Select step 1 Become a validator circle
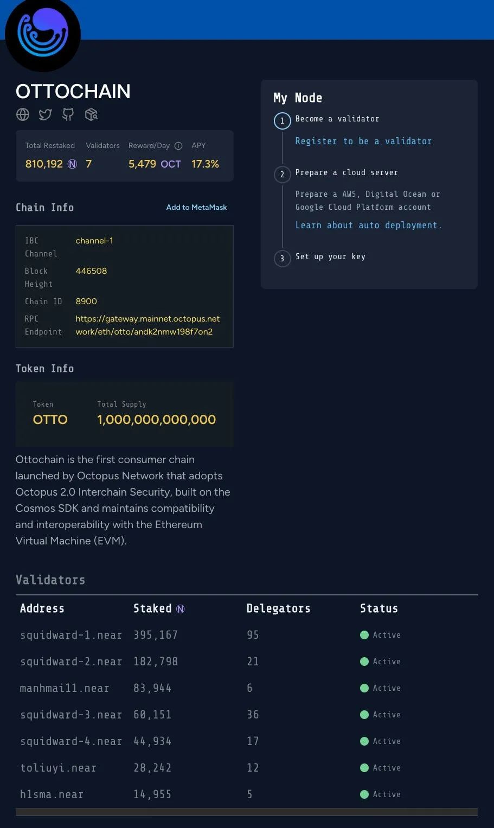This screenshot has height=828, width=494. 282,120
